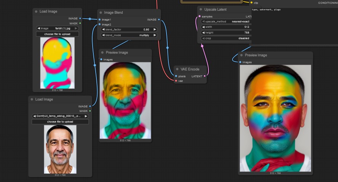Decrease blend_factor with its left arrow
The width and height of the screenshot is (338, 182).
pos(103,29)
